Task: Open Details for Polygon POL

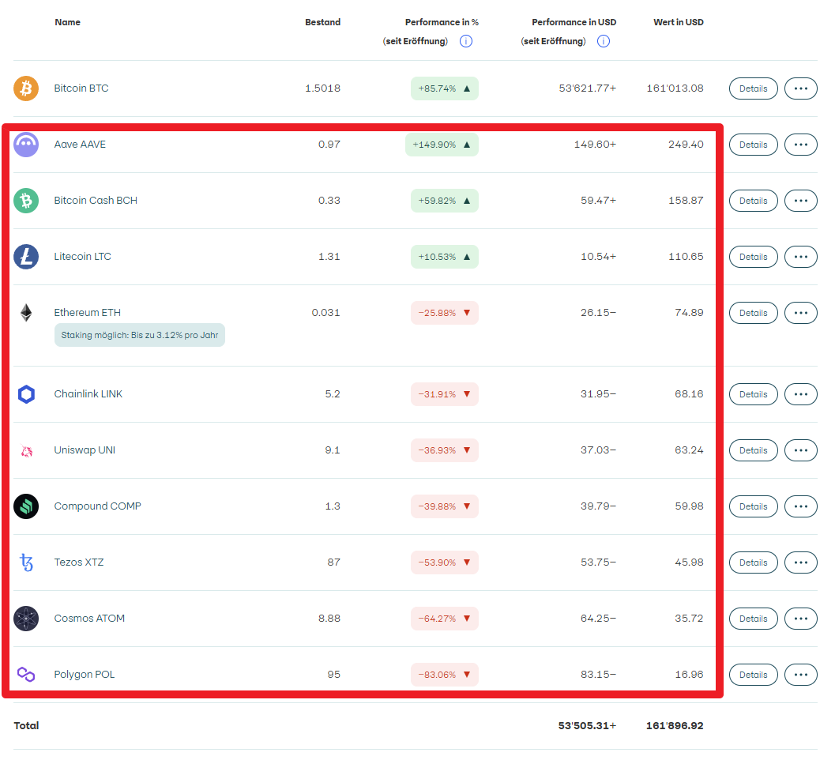Action: pos(754,674)
